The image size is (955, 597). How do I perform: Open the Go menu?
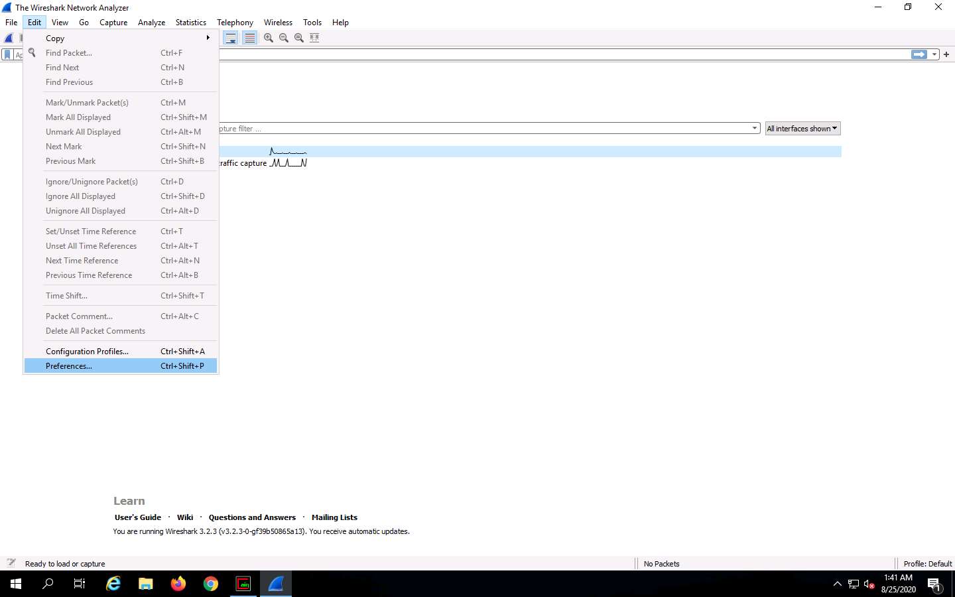tap(84, 22)
